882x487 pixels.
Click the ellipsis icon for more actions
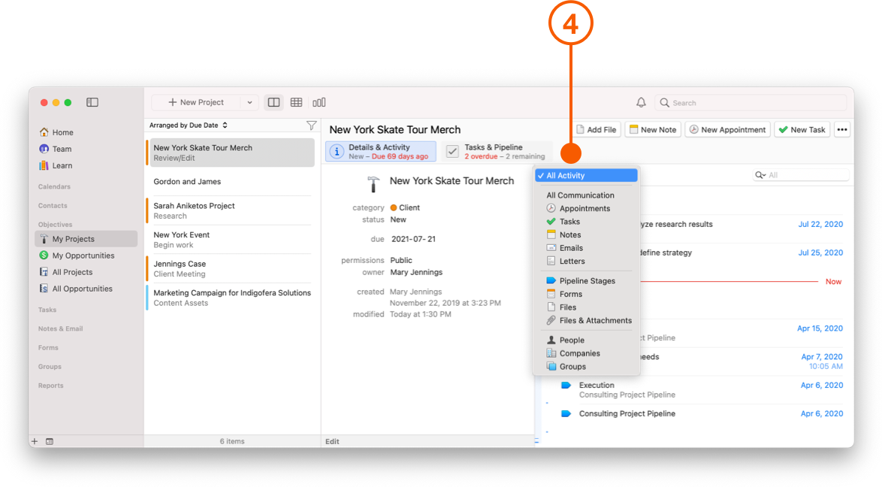(x=842, y=129)
